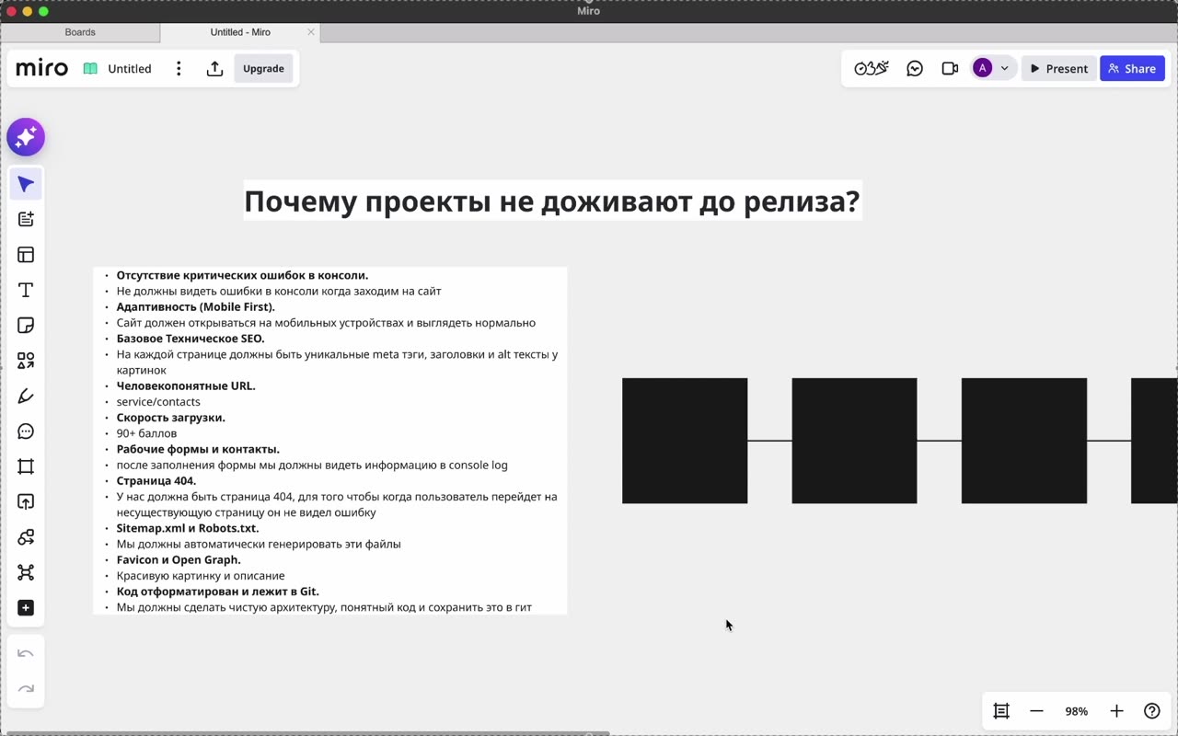Open the Mind map tool
The height and width of the screenshot is (736, 1178).
(26, 572)
